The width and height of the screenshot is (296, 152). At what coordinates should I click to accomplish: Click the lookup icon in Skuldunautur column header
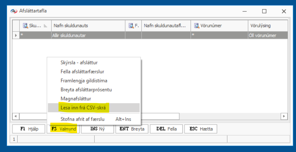click(25, 26)
